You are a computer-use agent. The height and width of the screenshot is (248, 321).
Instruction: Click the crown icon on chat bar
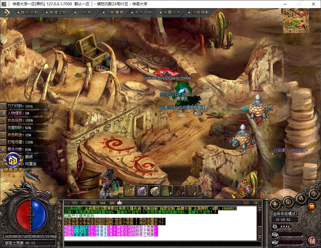click(x=120, y=202)
